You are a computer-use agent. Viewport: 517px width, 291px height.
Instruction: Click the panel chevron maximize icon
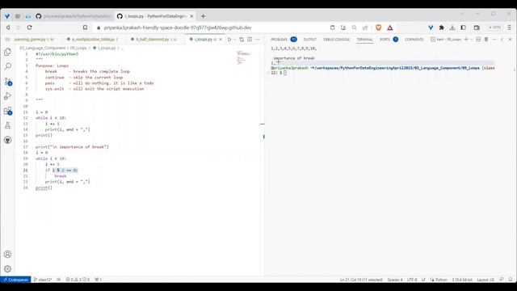pyautogui.click(x=502, y=40)
